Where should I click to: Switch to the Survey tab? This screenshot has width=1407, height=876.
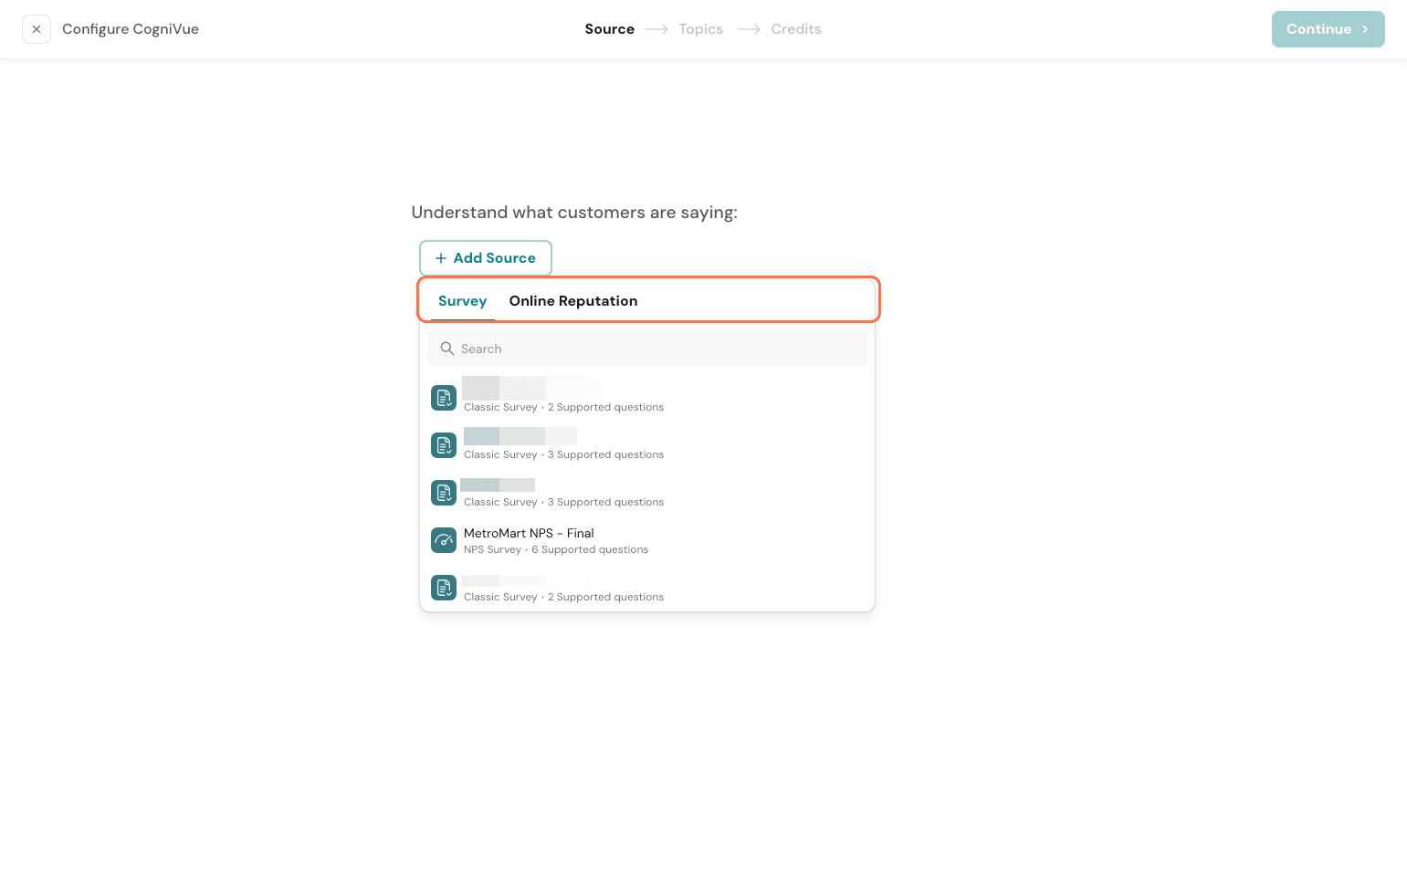(x=462, y=301)
